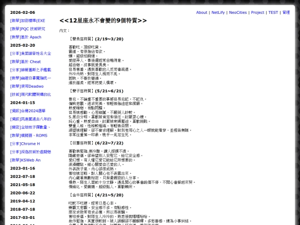The width and height of the screenshot is (300, 225).
Task: Open the About link in top navigation
Action: [x=202, y=12]
